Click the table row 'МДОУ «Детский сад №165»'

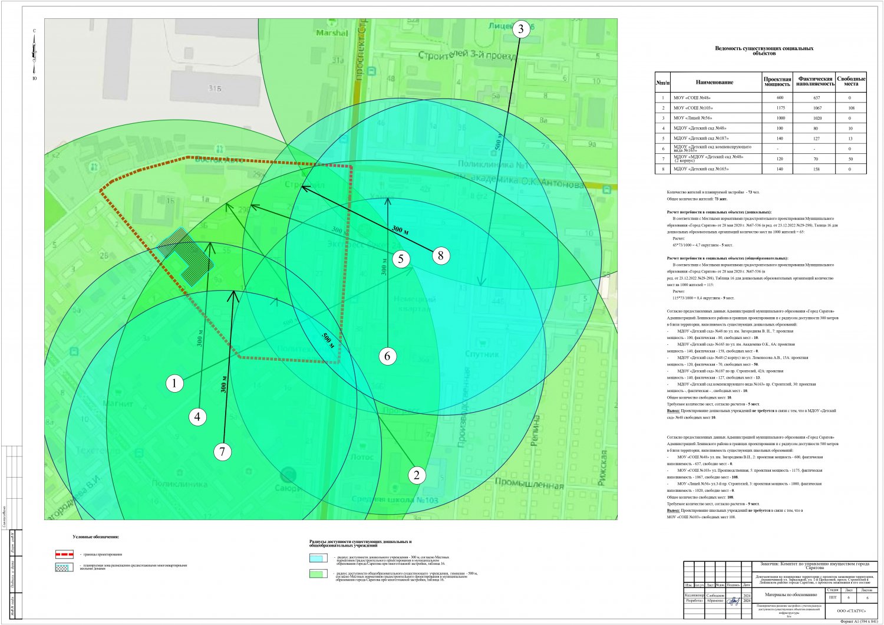pos(761,169)
